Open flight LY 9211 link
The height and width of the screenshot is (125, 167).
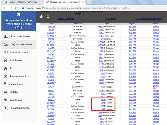tap(50, 103)
